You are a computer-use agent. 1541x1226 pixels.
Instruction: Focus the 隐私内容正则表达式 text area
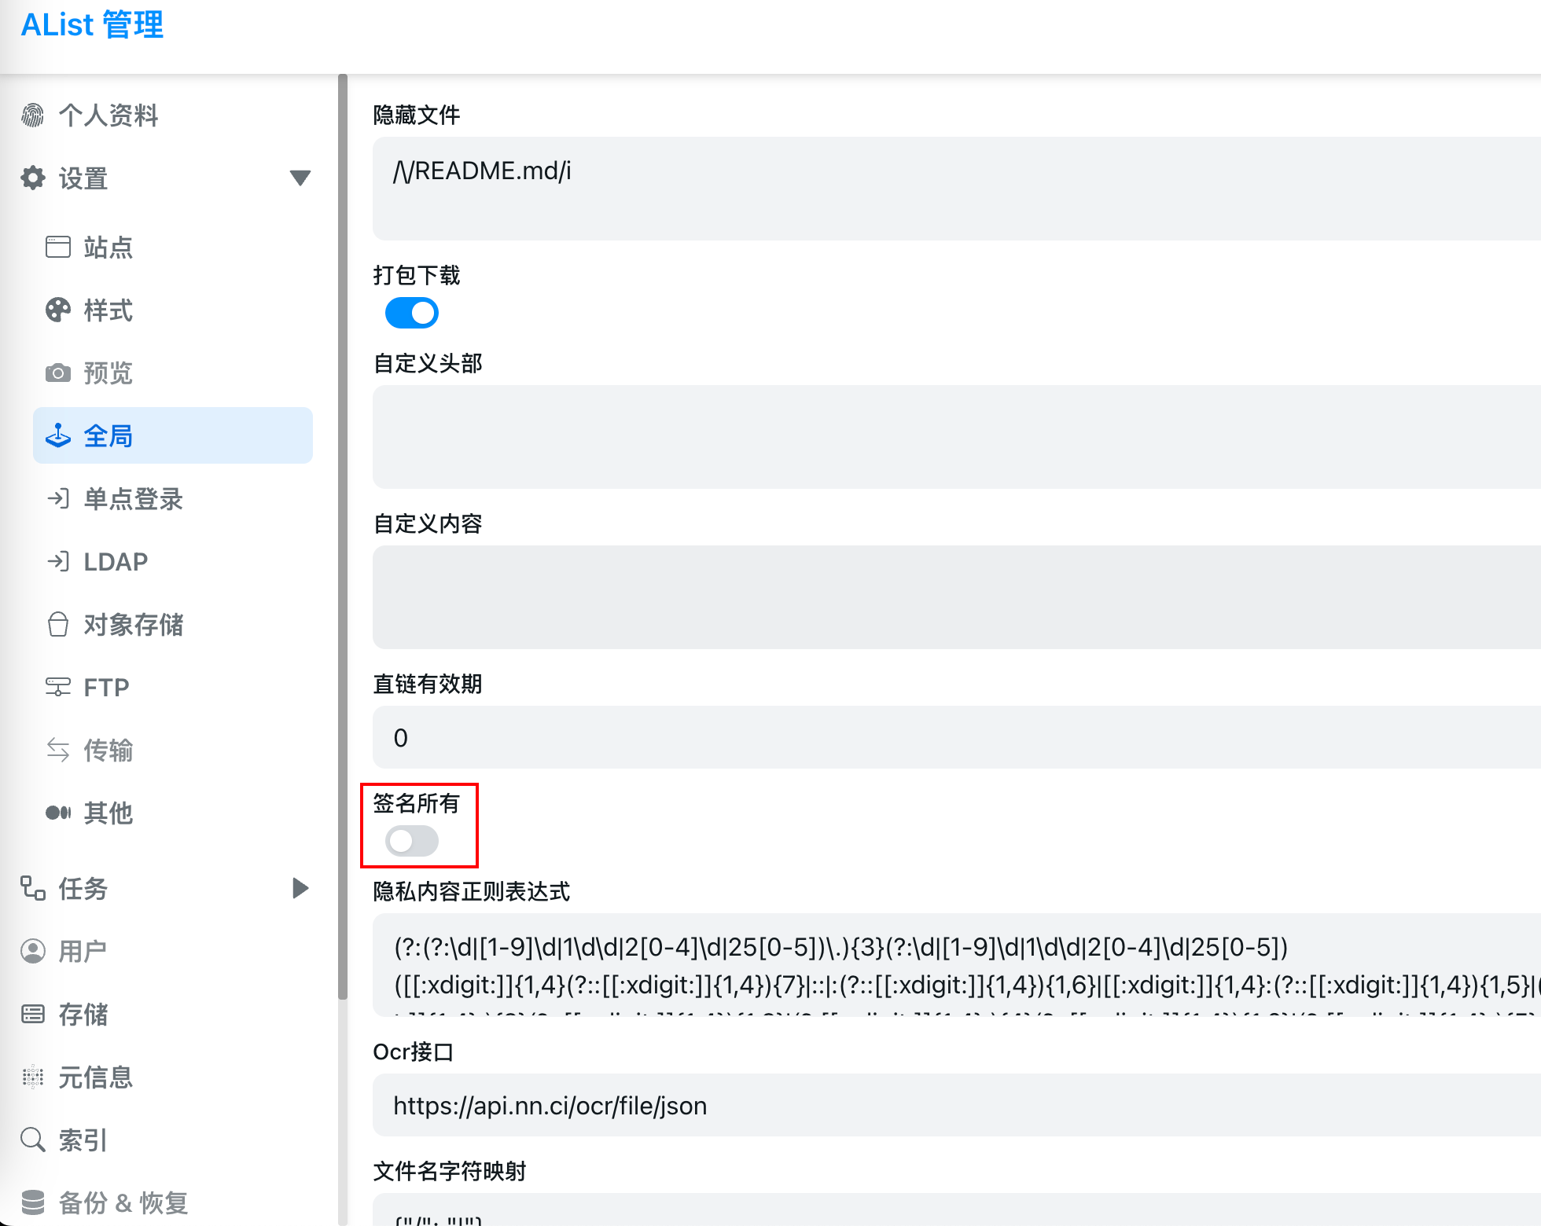click(x=957, y=965)
